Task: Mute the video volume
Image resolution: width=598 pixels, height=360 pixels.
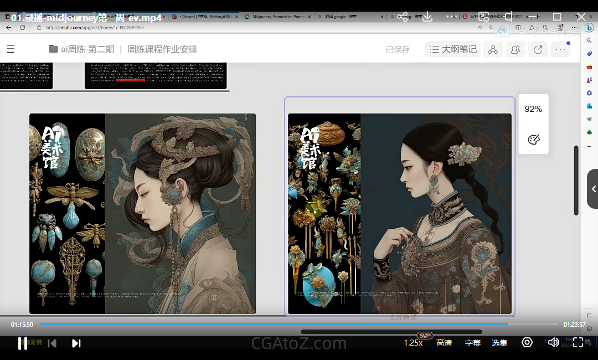Action: (553, 342)
